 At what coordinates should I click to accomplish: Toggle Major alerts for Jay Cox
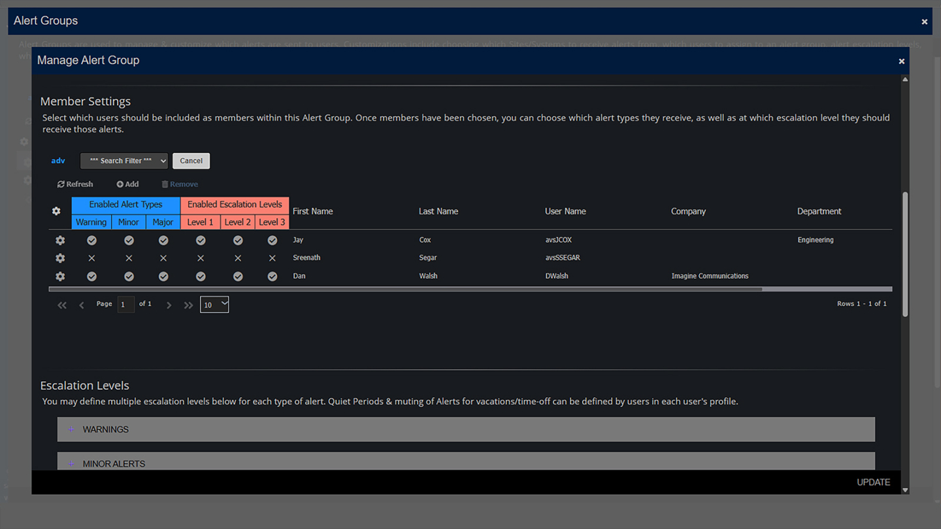click(x=163, y=240)
